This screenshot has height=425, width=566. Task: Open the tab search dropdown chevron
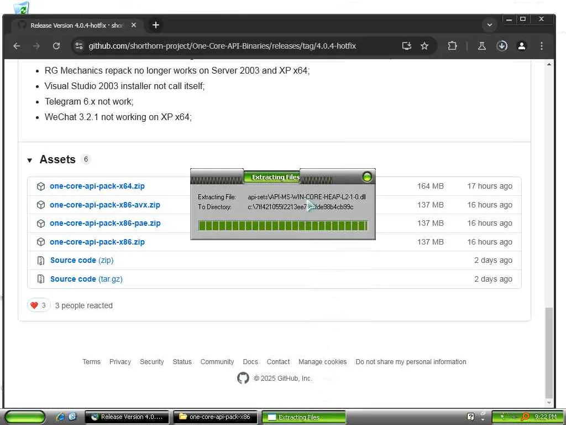click(490, 25)
